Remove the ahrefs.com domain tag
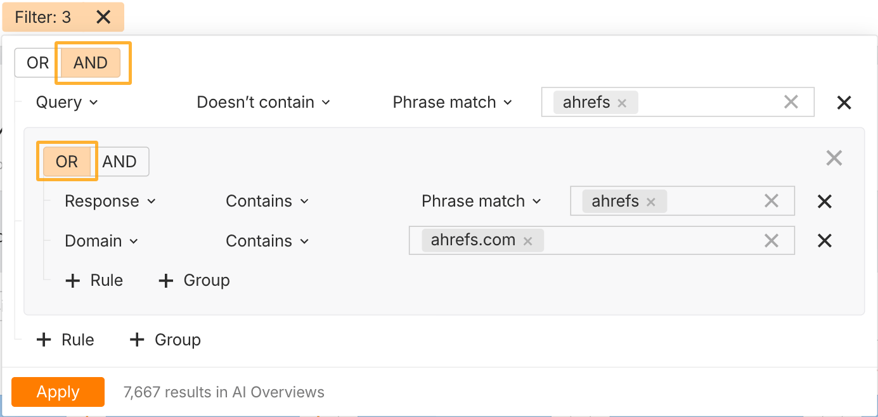This screenshot has width=878, height=417. coord(527,241)
